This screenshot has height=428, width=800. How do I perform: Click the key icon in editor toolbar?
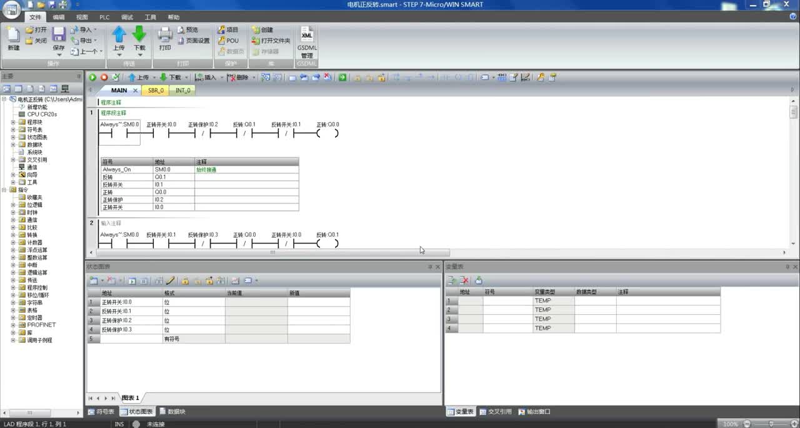tap(541, 78)
